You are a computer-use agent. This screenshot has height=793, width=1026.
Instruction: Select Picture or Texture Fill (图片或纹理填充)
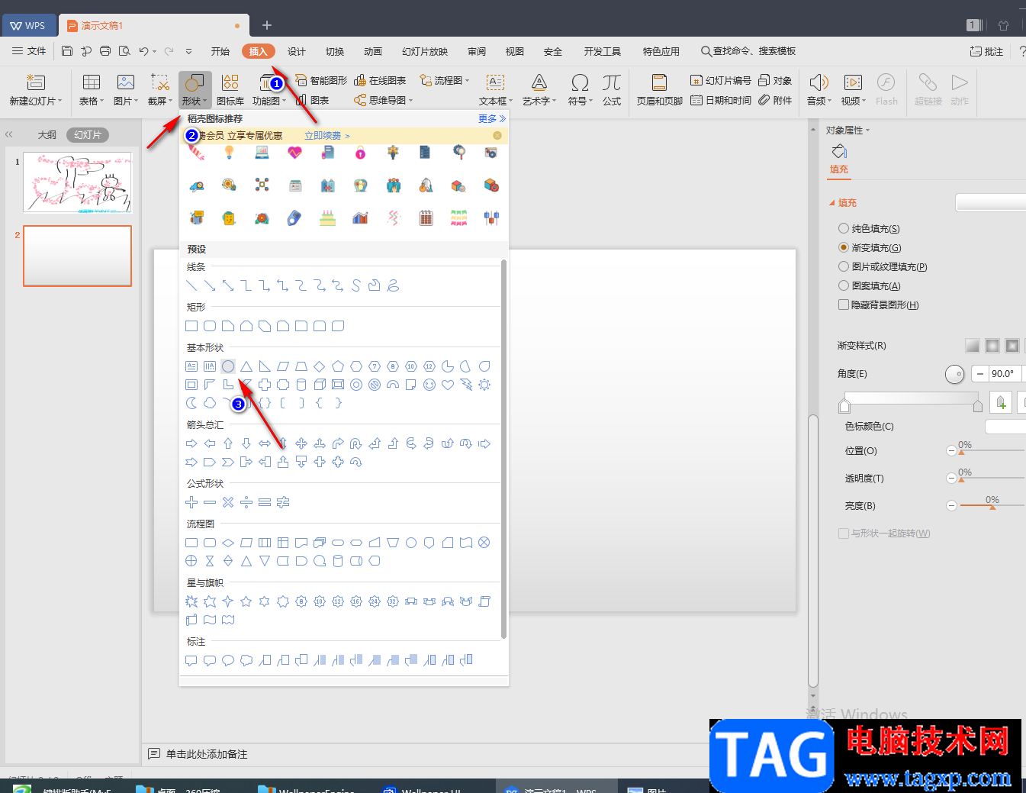[x=844, y=266]
